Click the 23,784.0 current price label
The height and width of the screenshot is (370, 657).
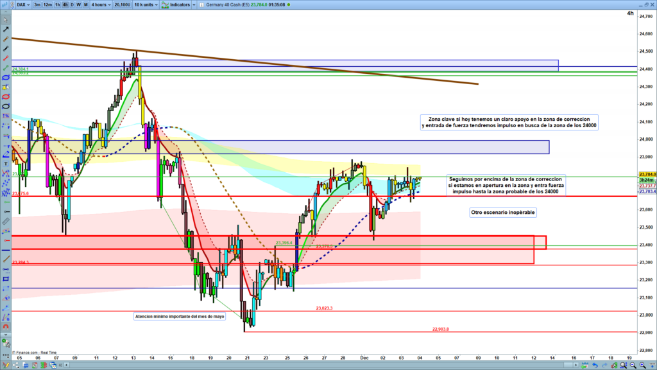point(647,174)
